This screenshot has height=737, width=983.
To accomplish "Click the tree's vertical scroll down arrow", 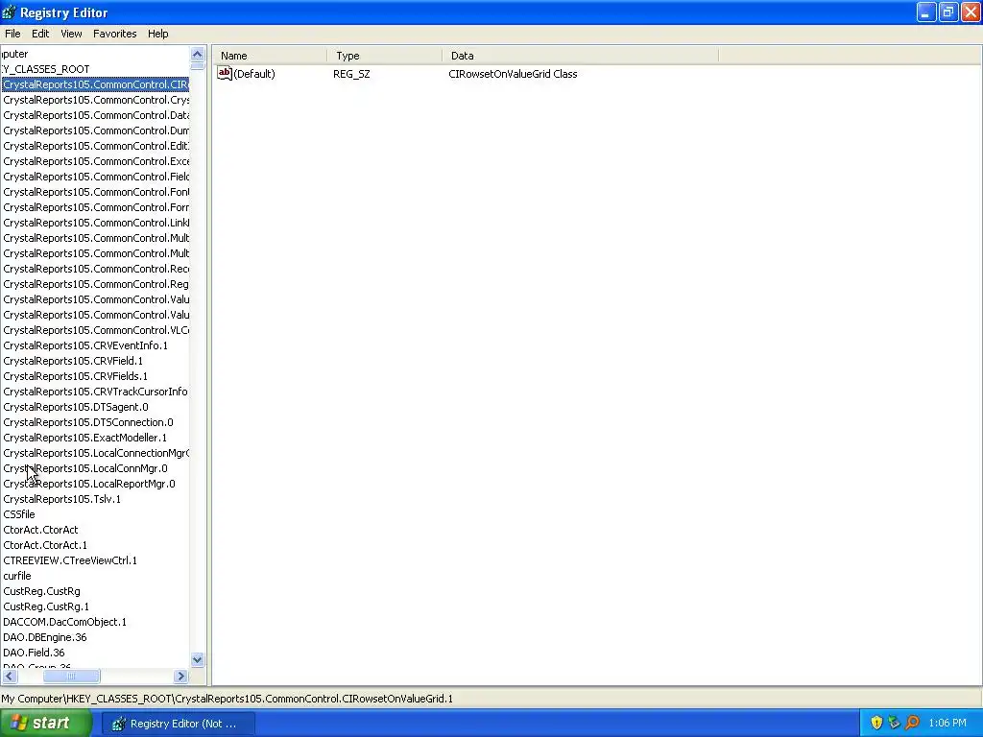I will (198, 659).
